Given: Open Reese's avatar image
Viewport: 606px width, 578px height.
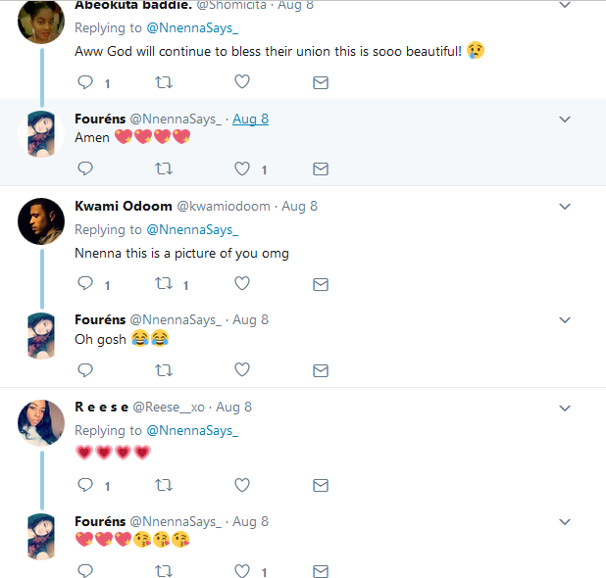Looking at the screenshot, I should point(41,422).
